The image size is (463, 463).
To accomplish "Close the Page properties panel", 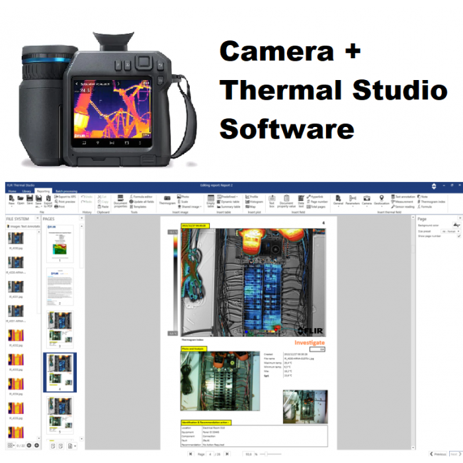I will click(x=460, y=218).
